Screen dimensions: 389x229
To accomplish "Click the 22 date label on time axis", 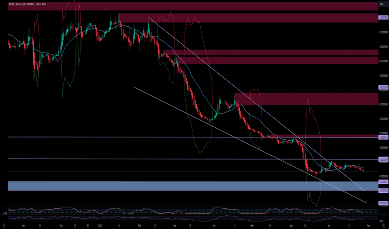I will (88, 226).
